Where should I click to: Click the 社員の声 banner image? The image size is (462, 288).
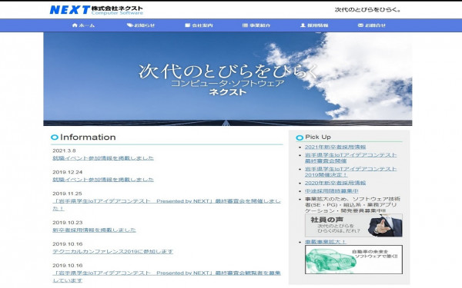pyautogui.click(x=353, y=225)
